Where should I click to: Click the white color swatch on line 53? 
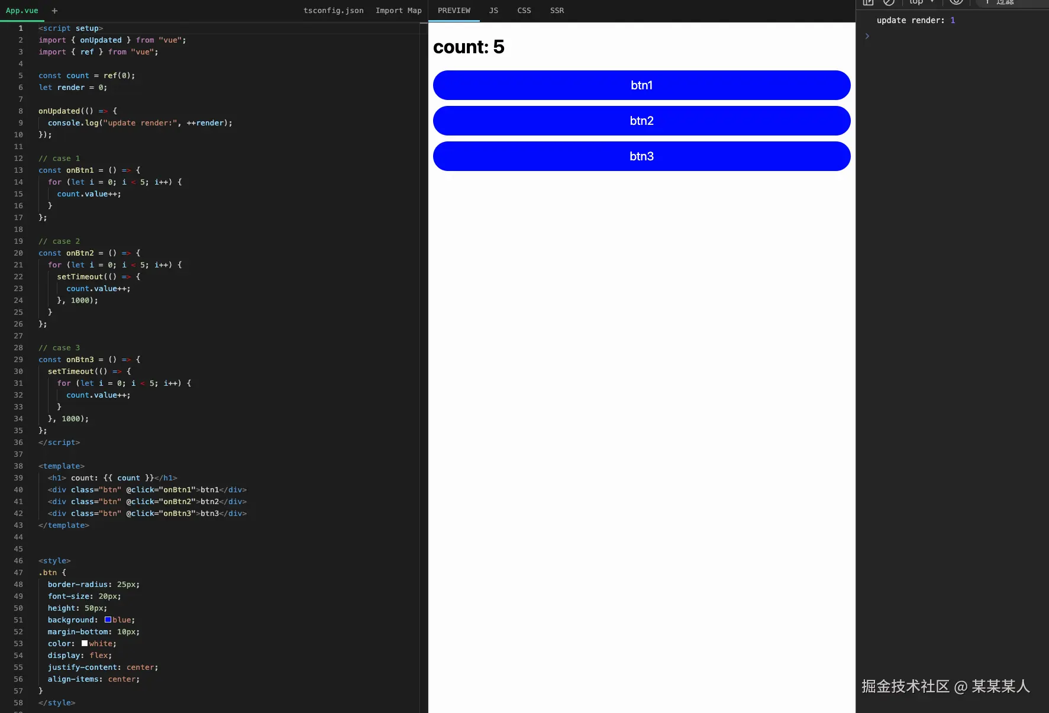coord(85,643)
